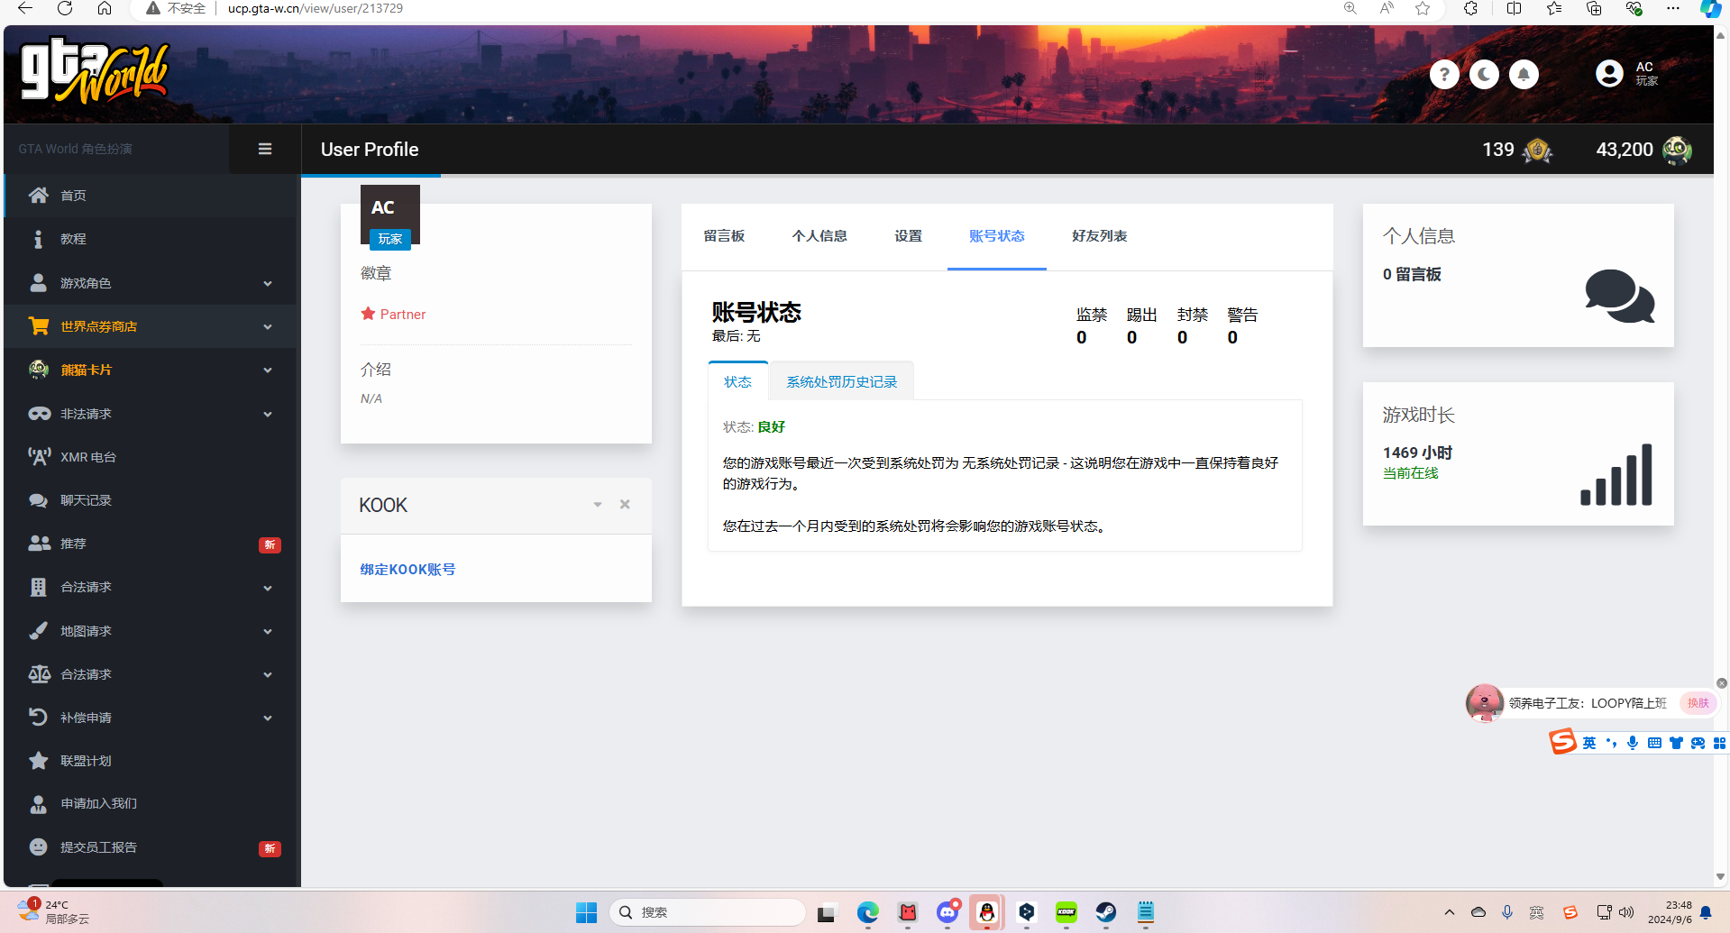
Task: Open 推荐 referral sidebar item
Action: (151, 544)
